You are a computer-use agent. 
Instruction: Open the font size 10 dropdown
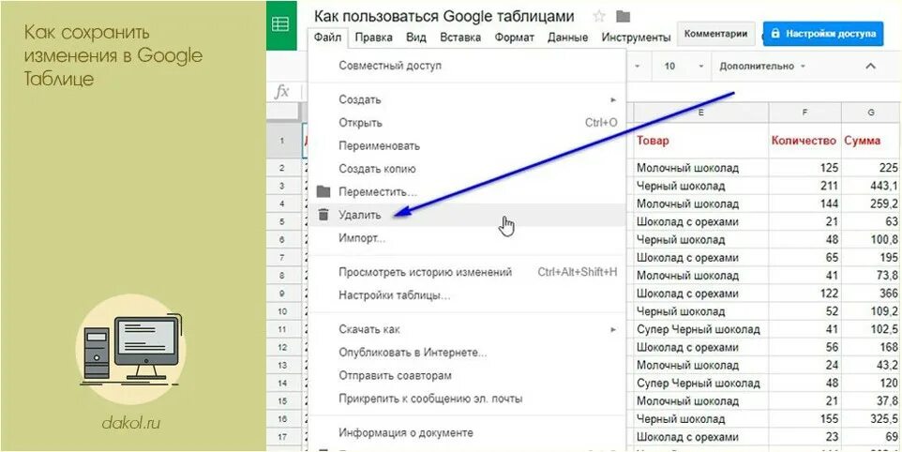pos(684,67)
